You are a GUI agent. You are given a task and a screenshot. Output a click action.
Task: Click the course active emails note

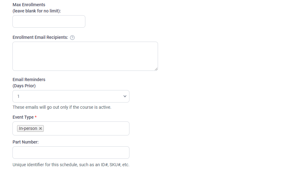point(62,107)
